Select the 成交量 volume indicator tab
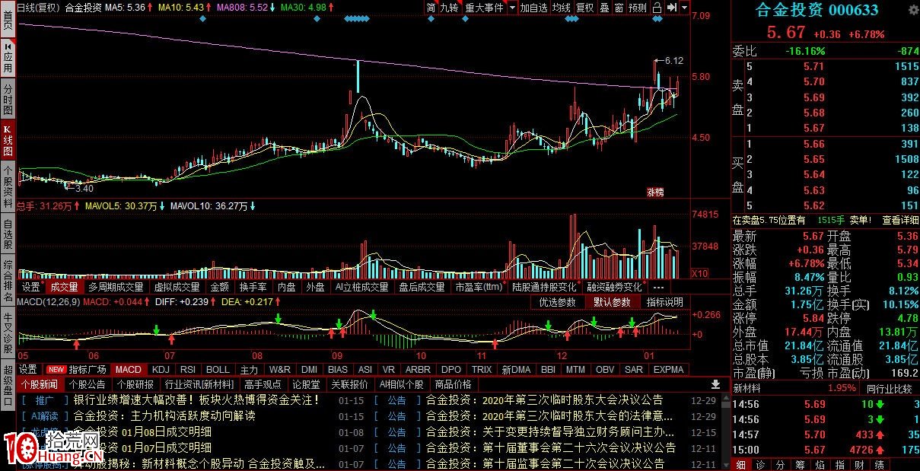Viewport: 920px width, 471px height. 64,288
